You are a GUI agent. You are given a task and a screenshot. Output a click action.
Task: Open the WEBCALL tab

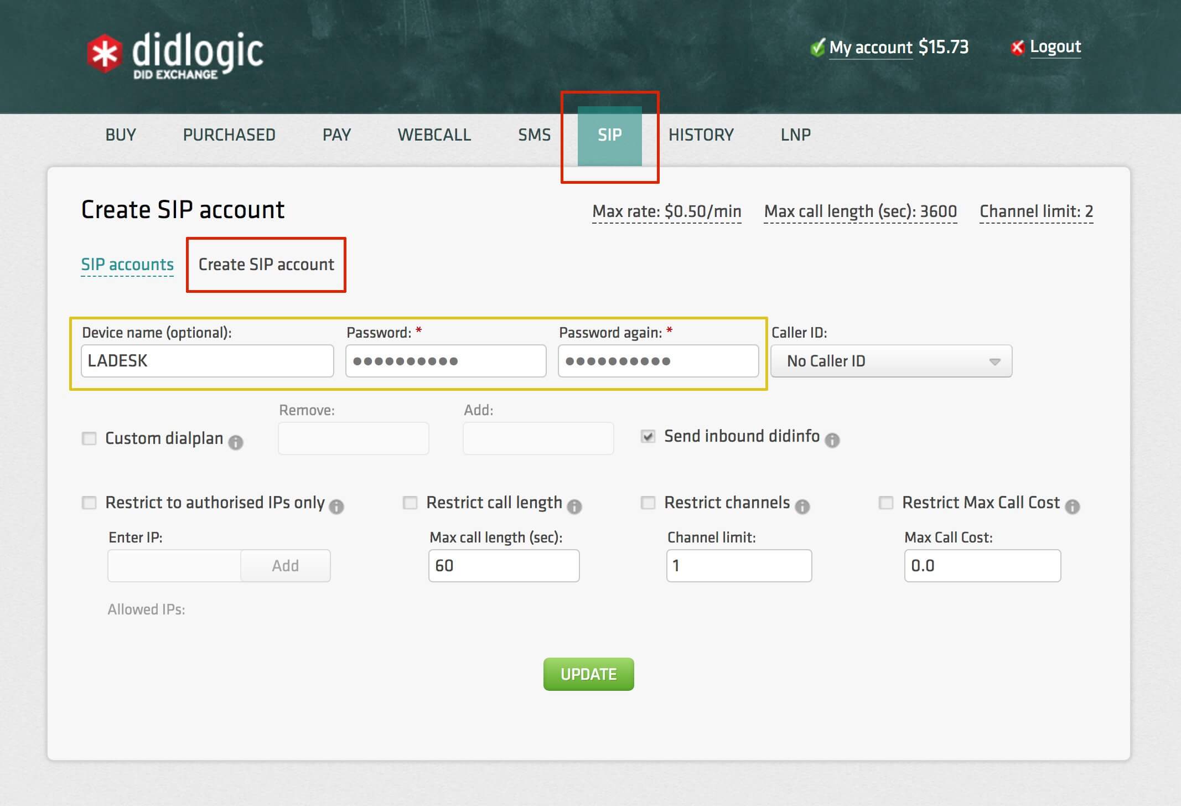[434, 135]
